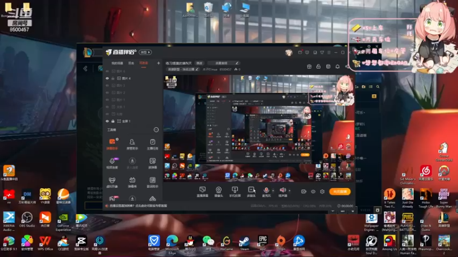
Task: Click the bell notification icon in the stream header
Action: [x=337, y=66]
